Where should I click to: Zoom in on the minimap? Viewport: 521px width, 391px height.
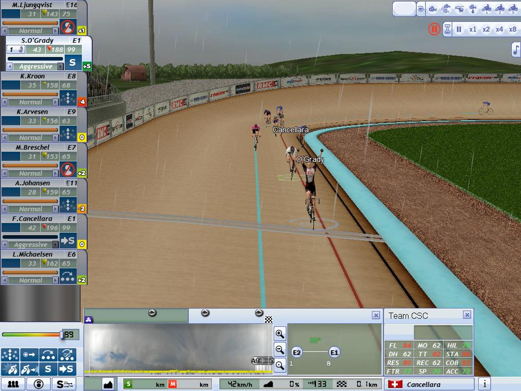click(x=279, y=334)
